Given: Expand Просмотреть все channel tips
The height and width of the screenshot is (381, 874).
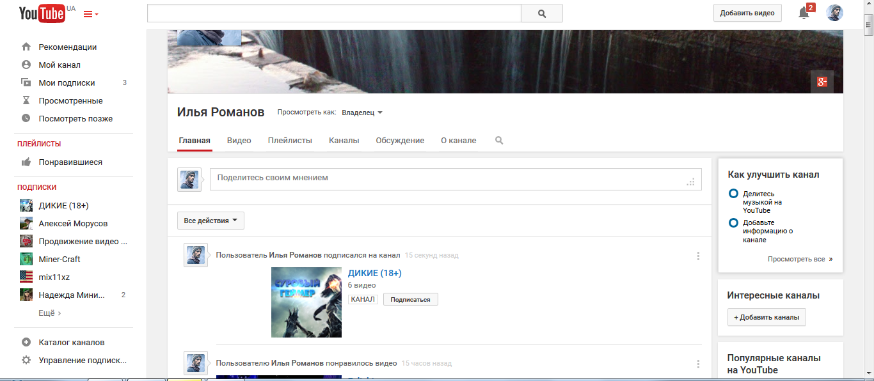Looking at the screenshot, I should [x=800, y=260].
